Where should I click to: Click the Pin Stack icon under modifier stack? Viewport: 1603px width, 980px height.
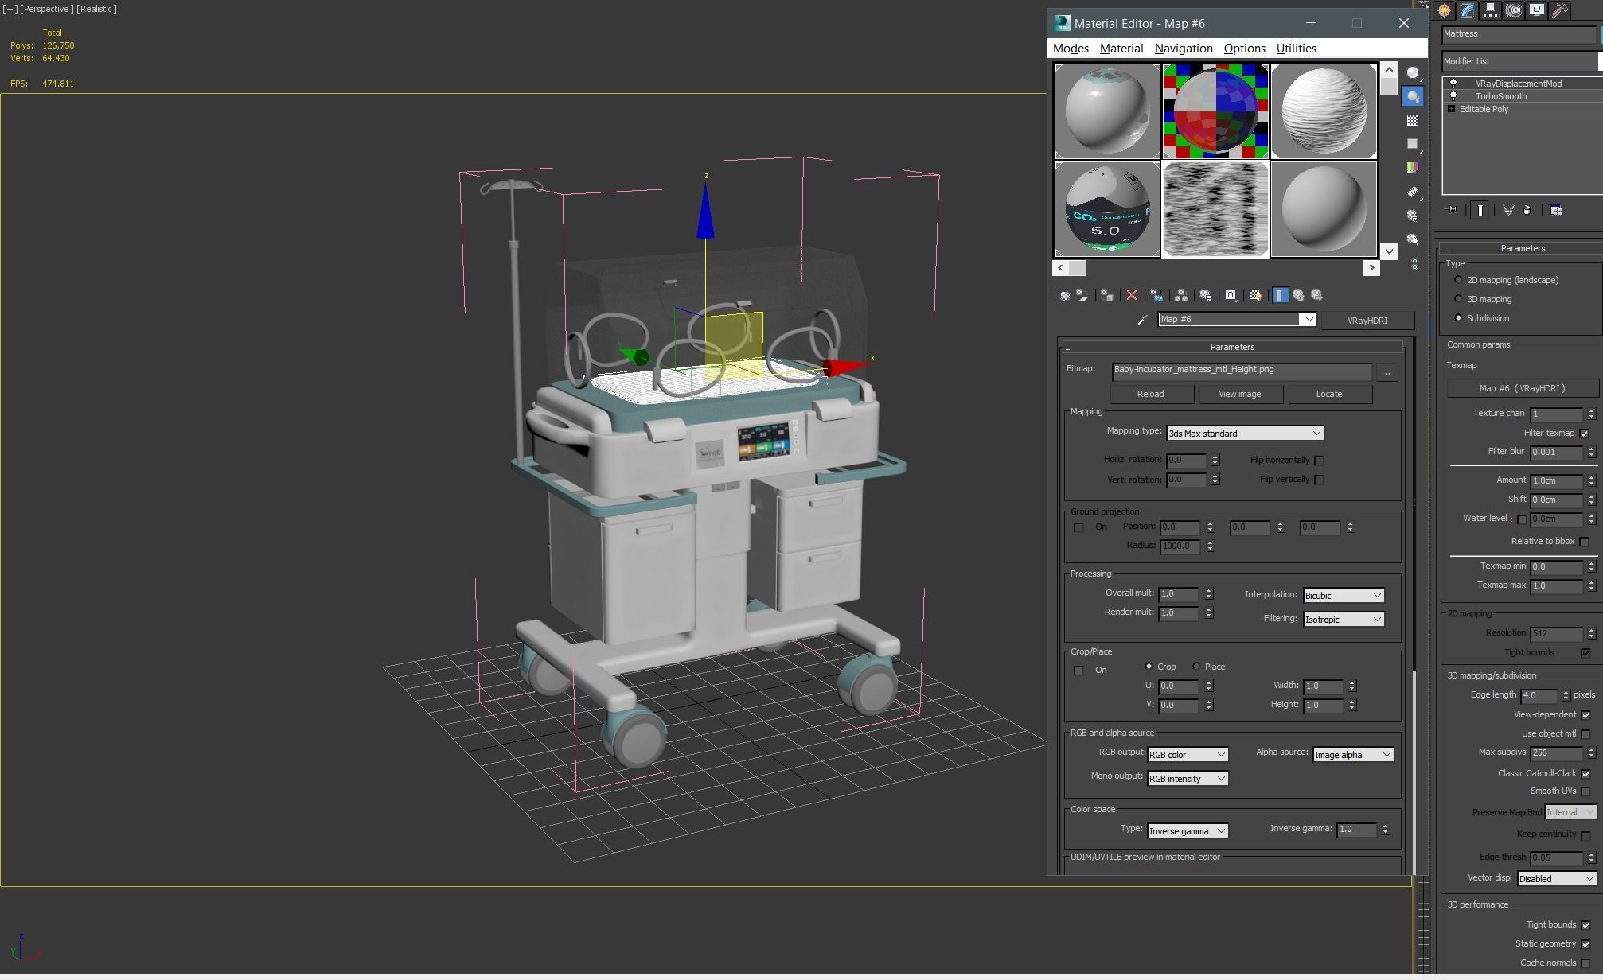pyautogui.click(x=1453, y=211)
